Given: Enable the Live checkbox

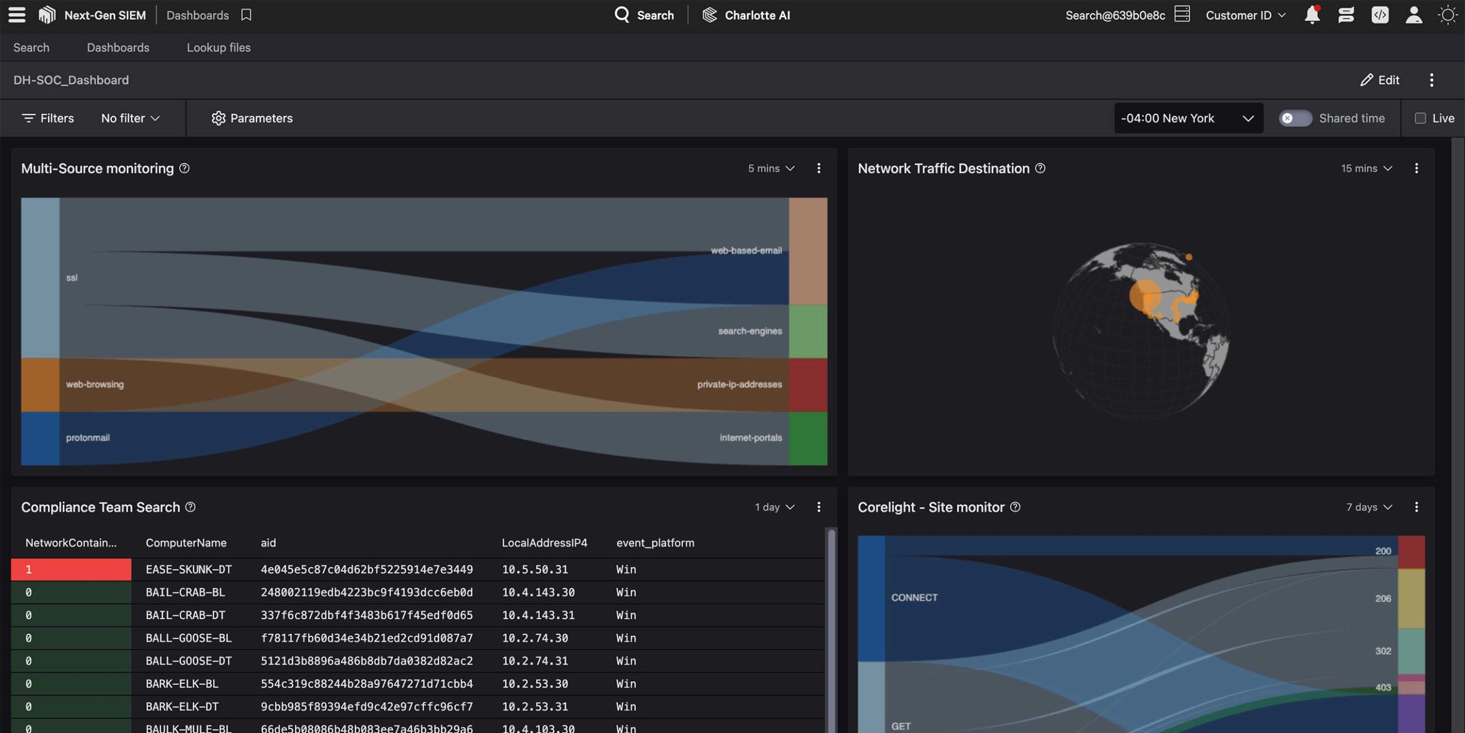Looking at the screenshot, I should click(x=1420, y=118).
